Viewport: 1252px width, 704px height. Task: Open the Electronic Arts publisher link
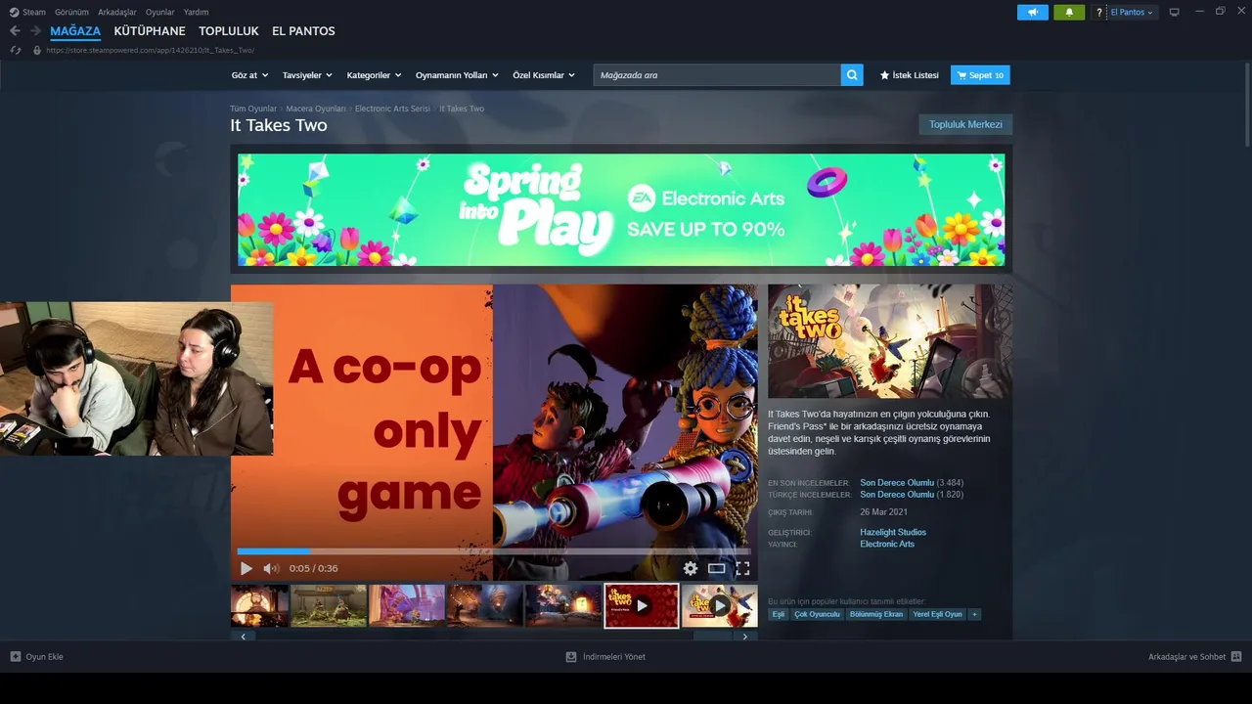887,544
